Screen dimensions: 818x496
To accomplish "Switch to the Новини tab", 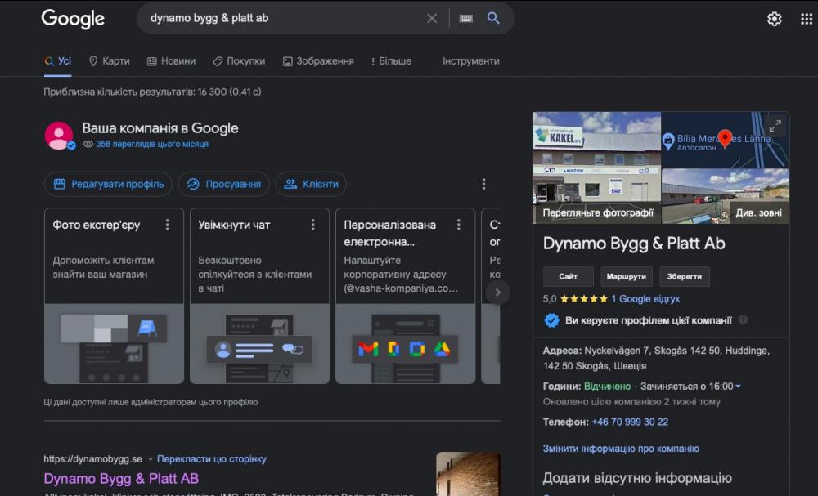I will [x=171, y=61].
